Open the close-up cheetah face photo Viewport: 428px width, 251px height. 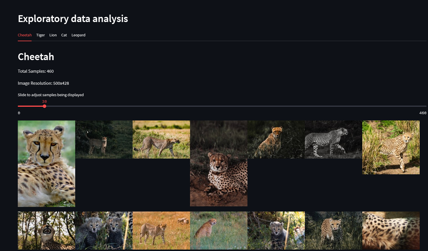[x=47, y=163]
